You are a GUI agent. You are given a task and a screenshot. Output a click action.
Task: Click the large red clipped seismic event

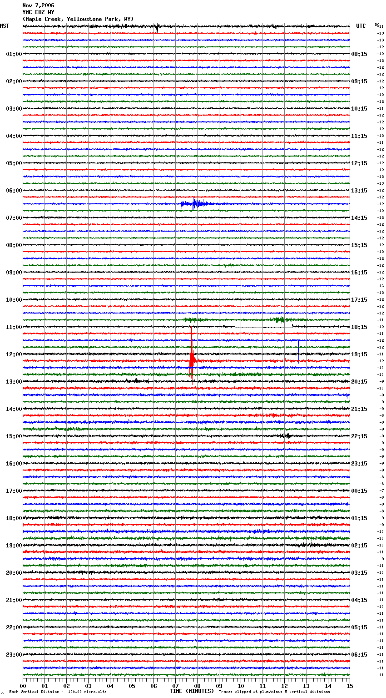point(192,358)
